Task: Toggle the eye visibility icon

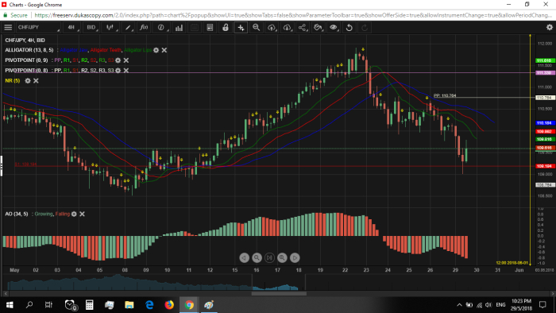Action: coord(334,27)
